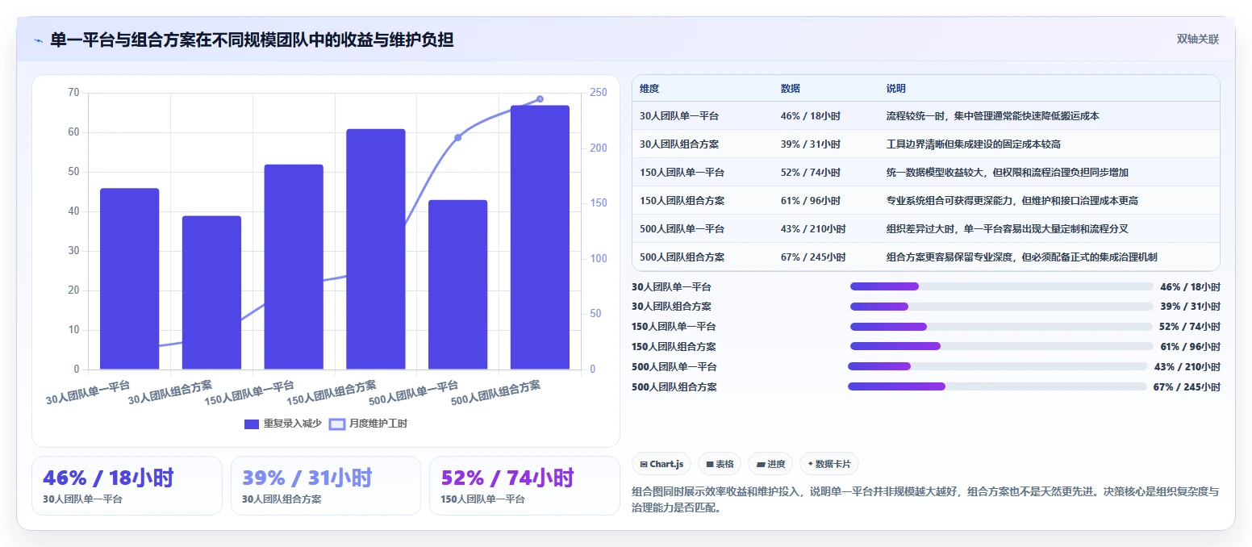Click table description 工具边界清晰但集成建设的固定成本较高
The image size is (1252, 547).
click(x=974, y=144)
